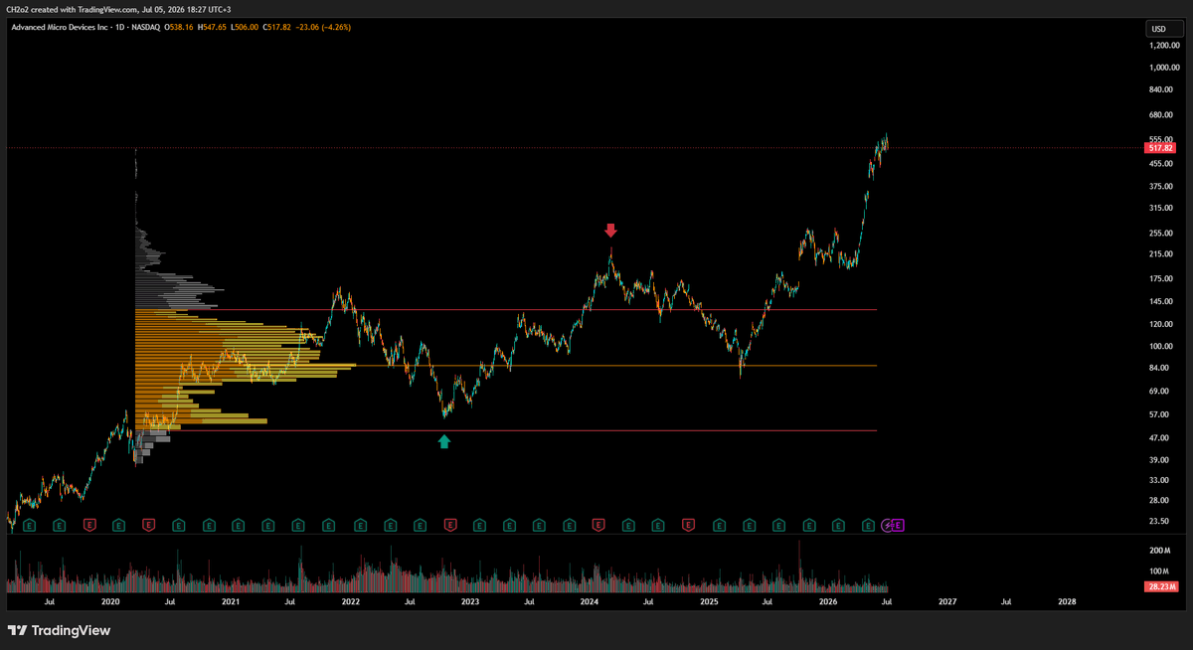Image resolution: width=1193 pixels, height=650 pixels.
Task: Click the purple lightning upcoming-event marker
Action: 888,524
